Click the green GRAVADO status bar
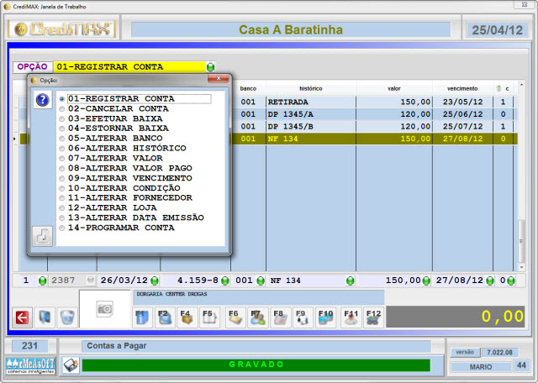 pyautogui.click(x=256, y=365)
